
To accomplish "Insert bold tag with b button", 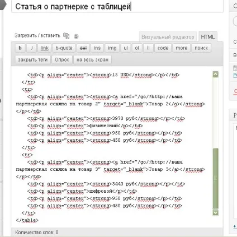I will 20,48.
